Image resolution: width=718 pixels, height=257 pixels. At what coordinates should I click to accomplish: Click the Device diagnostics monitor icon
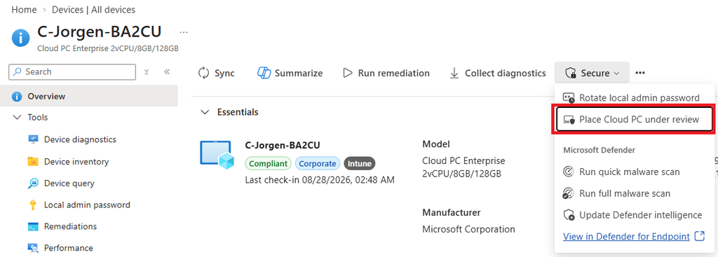click(33, 139)
